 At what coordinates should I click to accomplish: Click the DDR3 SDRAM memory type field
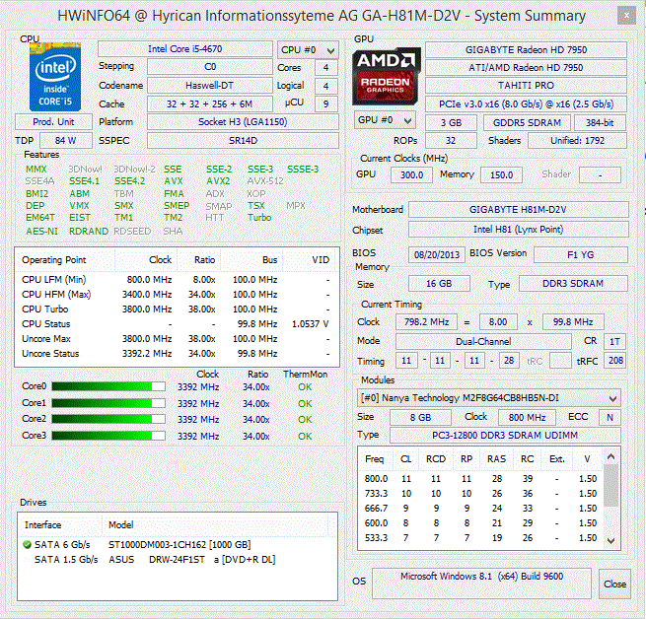click(573, 284)
